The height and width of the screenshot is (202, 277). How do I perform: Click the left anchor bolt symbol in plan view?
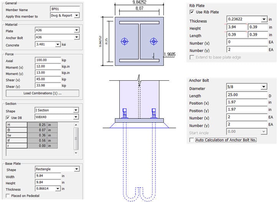click(x=124, y=41)
